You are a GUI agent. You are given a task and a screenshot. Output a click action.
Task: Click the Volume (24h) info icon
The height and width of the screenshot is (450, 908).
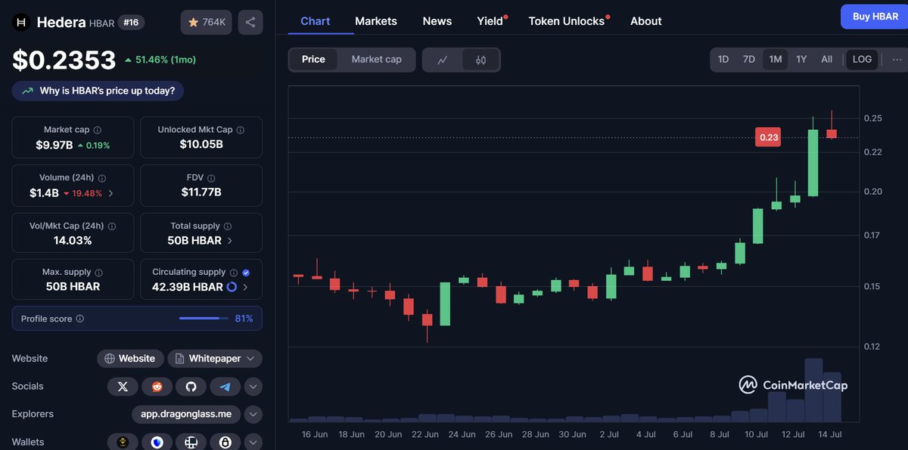click(x=102, y=178)
